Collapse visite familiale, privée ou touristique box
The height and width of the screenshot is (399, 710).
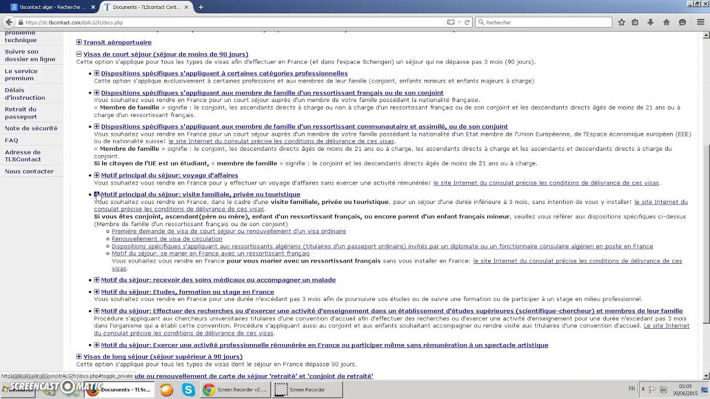[97, 195]
